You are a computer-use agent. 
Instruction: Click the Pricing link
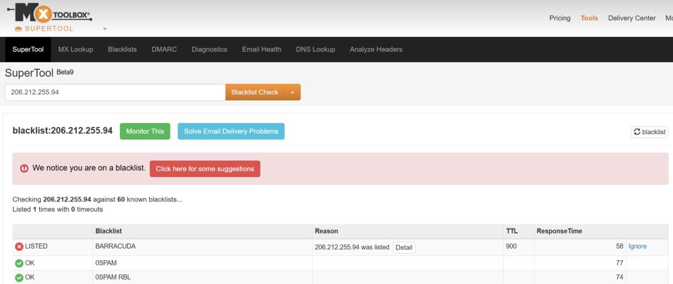[560, 18]
